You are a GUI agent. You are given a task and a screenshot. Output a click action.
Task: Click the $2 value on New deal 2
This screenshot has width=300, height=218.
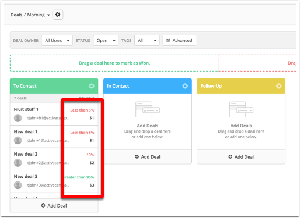pos(92,163)
